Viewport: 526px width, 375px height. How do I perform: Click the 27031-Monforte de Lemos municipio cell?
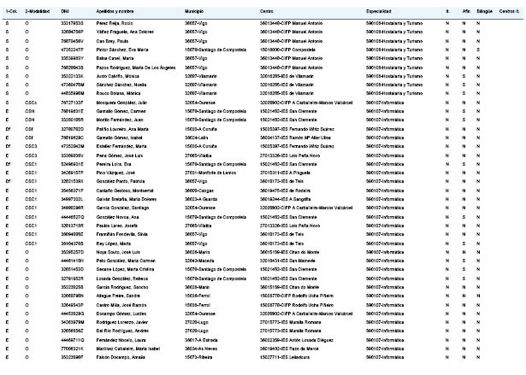210,173
